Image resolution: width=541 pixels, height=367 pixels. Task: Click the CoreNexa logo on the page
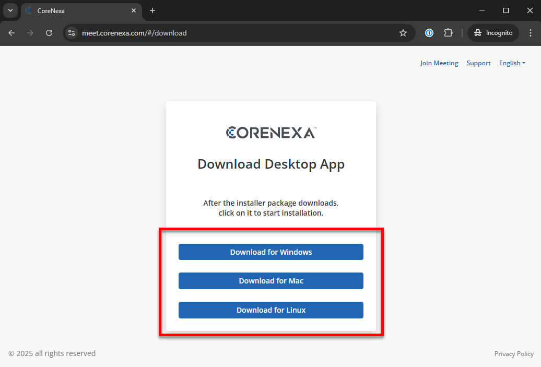point(270,132)
